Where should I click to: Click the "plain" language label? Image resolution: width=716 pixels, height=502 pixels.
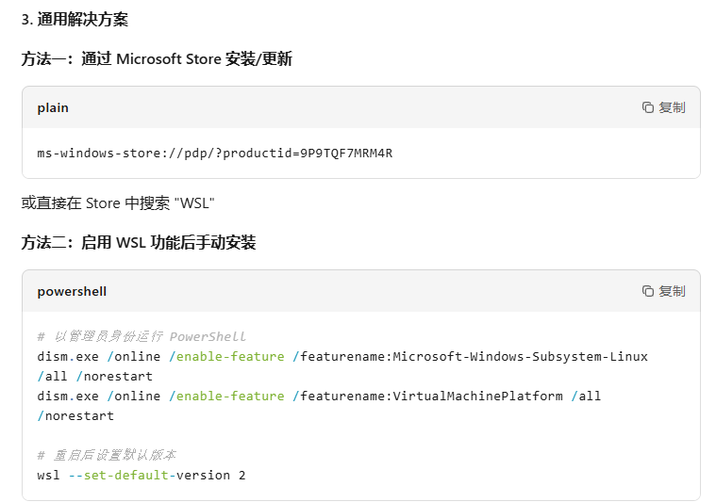pyautogui.click(x=53, y=108)
